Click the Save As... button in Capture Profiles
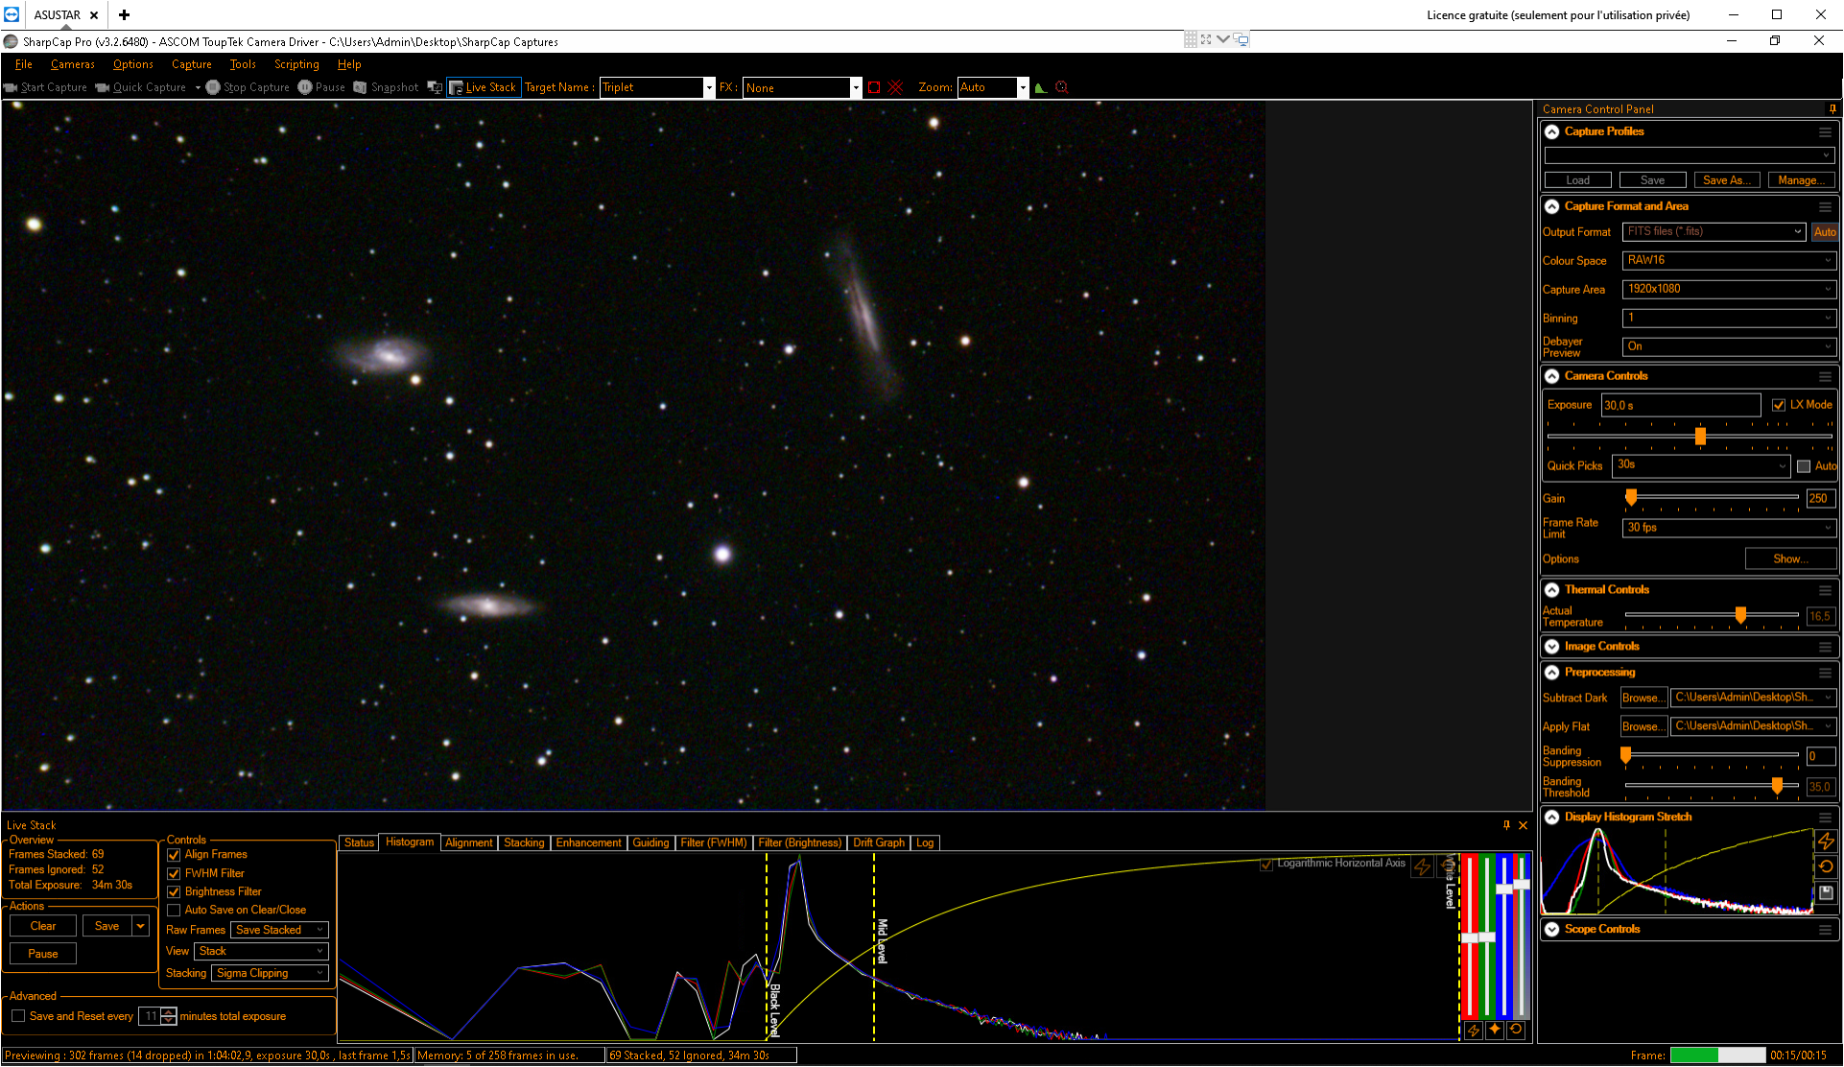 point(1726,180)
